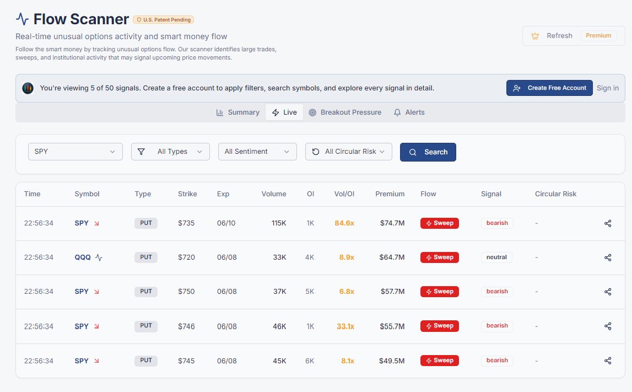Click the Sweep badge on the $57.7M row
The width and height of the screenshot is (632, 392).
(x=439, y=292)
